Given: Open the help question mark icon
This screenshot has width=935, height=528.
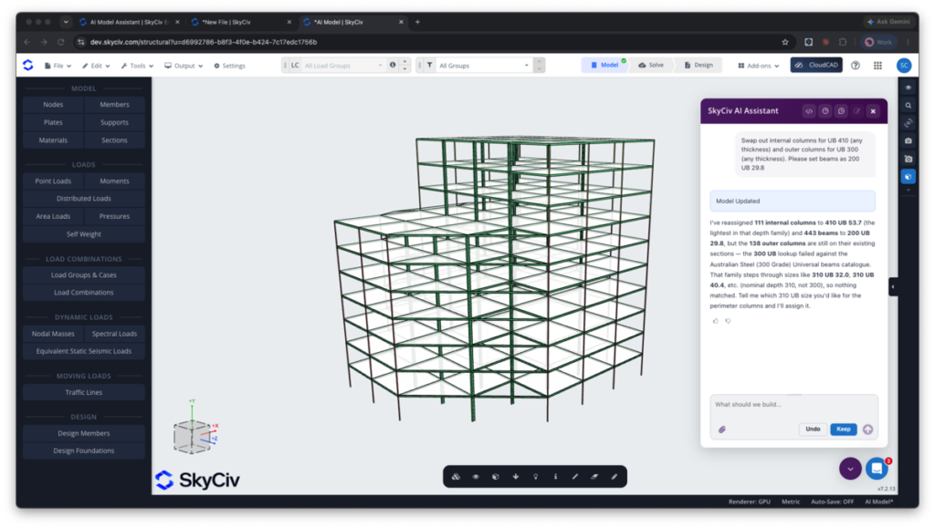Looking at the screenshot, I should (856, 66).
